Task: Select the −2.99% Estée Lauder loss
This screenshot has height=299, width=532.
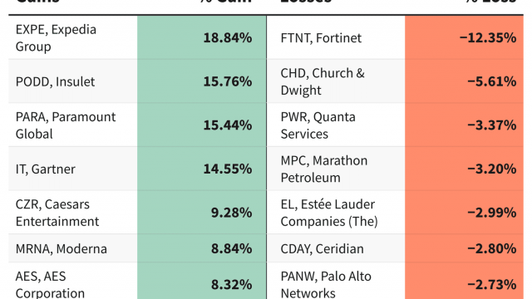Action: pos(492,213)
